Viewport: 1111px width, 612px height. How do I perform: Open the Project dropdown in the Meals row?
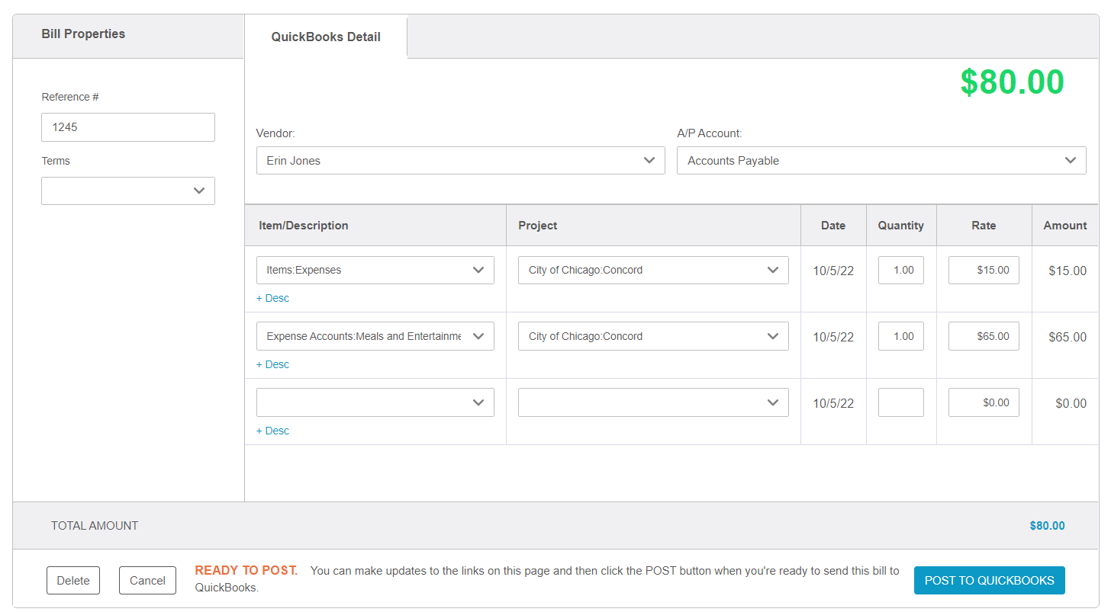[x=653, y=336]
